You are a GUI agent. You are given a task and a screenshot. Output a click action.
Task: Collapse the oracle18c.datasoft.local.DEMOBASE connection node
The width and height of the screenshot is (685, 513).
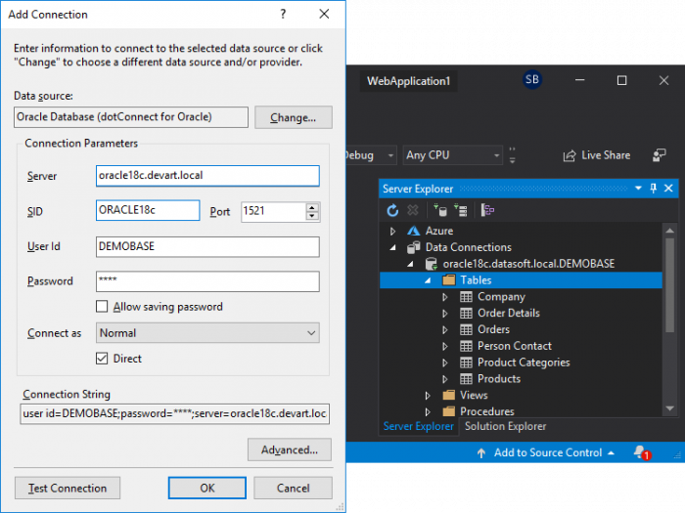click(410, 264)
